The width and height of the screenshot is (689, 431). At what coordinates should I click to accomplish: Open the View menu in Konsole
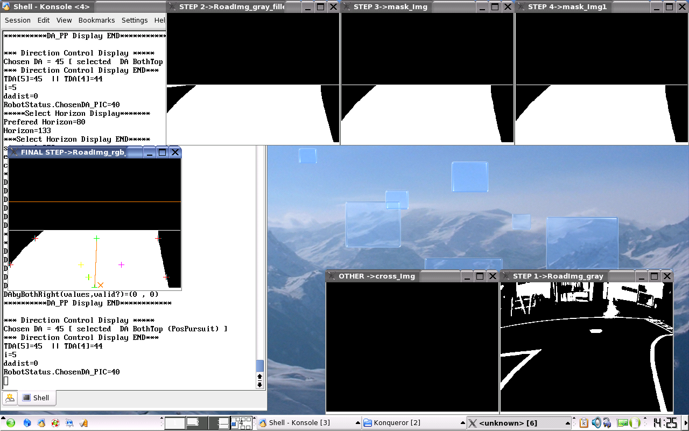64,20
